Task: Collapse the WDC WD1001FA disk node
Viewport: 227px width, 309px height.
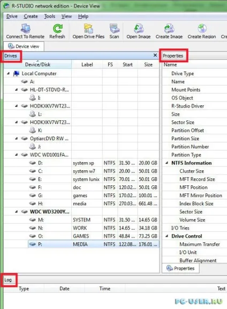Action: point(17,155)
